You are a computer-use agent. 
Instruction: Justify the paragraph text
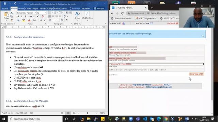[60, 16]
